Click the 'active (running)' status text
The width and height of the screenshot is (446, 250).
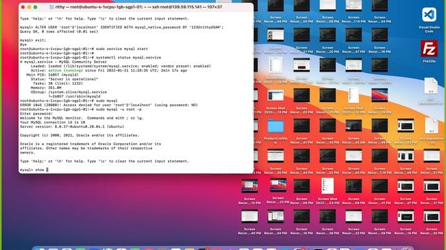pyautogui.click(x=66, y=70)
